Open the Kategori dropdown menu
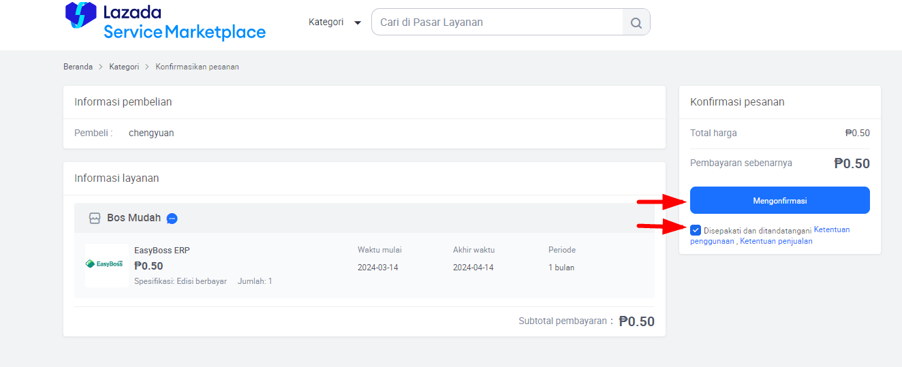 coord(335,22)
